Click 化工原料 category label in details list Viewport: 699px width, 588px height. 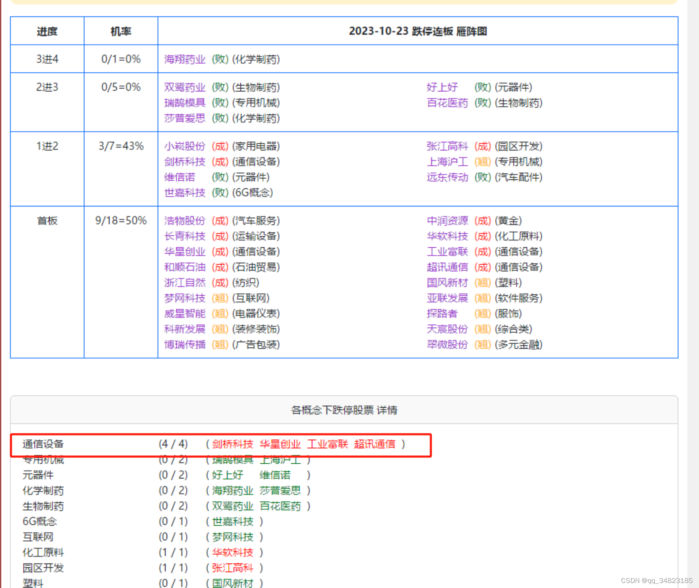pyautogui.click(x=43, y=553)
